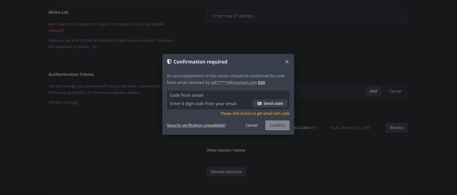Click Edit next to the email address
The image size is (457, 195).
click(x=261, y=82)
